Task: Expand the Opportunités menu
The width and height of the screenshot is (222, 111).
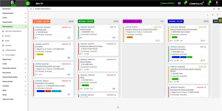Action: pos(14,22)
